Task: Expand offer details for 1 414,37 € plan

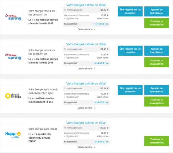Action: tap(86, 69)
